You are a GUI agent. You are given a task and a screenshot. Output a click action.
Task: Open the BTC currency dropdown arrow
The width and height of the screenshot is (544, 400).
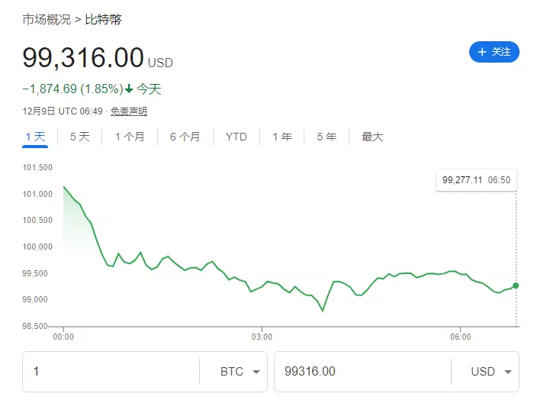click(x=256, y=372)
